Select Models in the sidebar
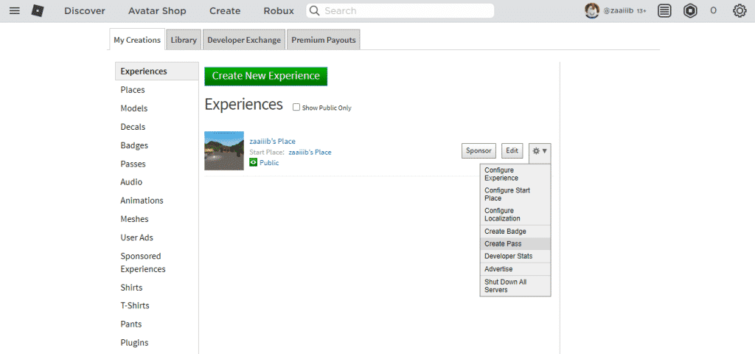Image resolution: width=755 pixels, height=354 pixels. pyautogui.click(x=134, y=108)
